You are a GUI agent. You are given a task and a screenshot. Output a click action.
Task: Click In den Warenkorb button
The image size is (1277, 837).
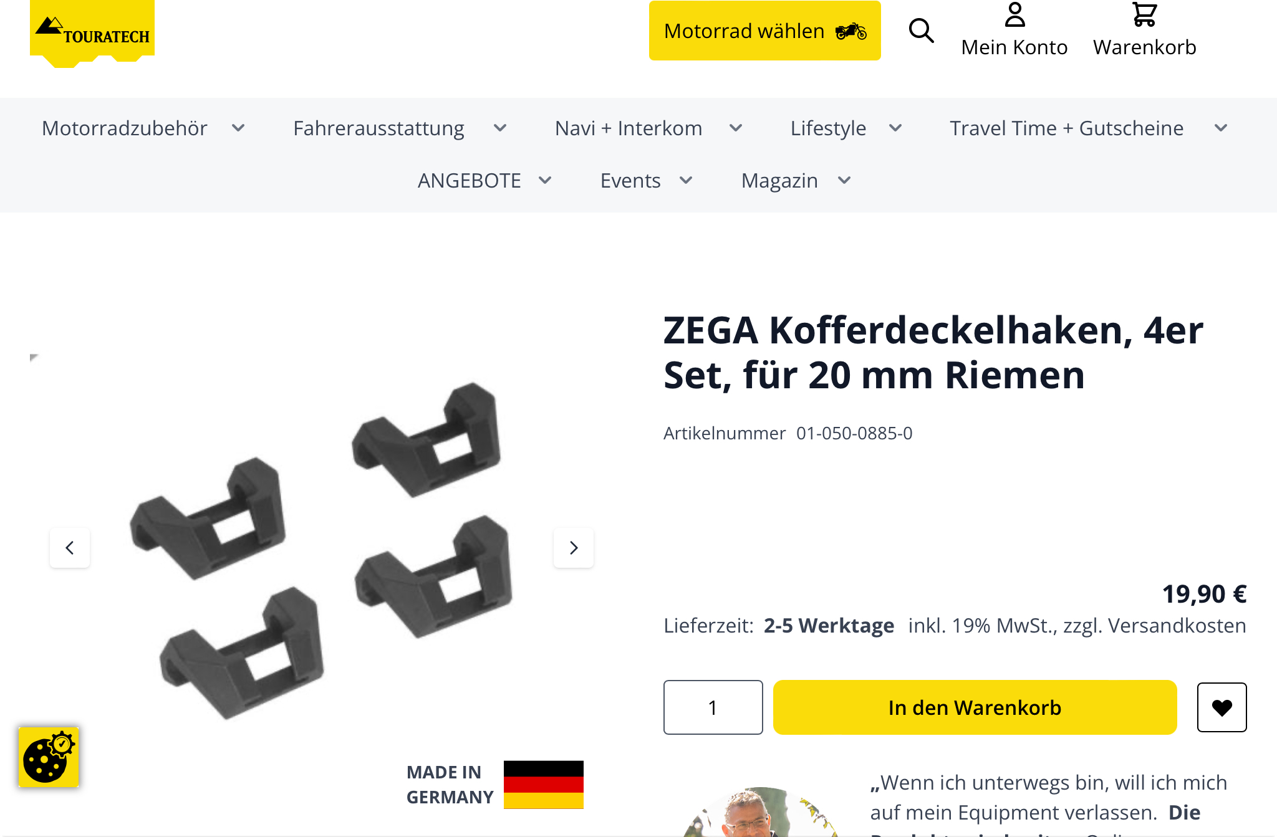point(975,707)
